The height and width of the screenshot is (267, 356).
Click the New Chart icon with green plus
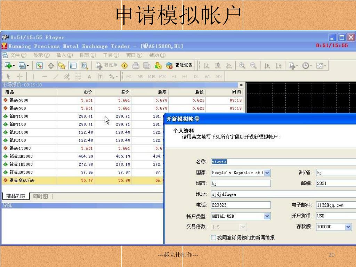point(9,66)
